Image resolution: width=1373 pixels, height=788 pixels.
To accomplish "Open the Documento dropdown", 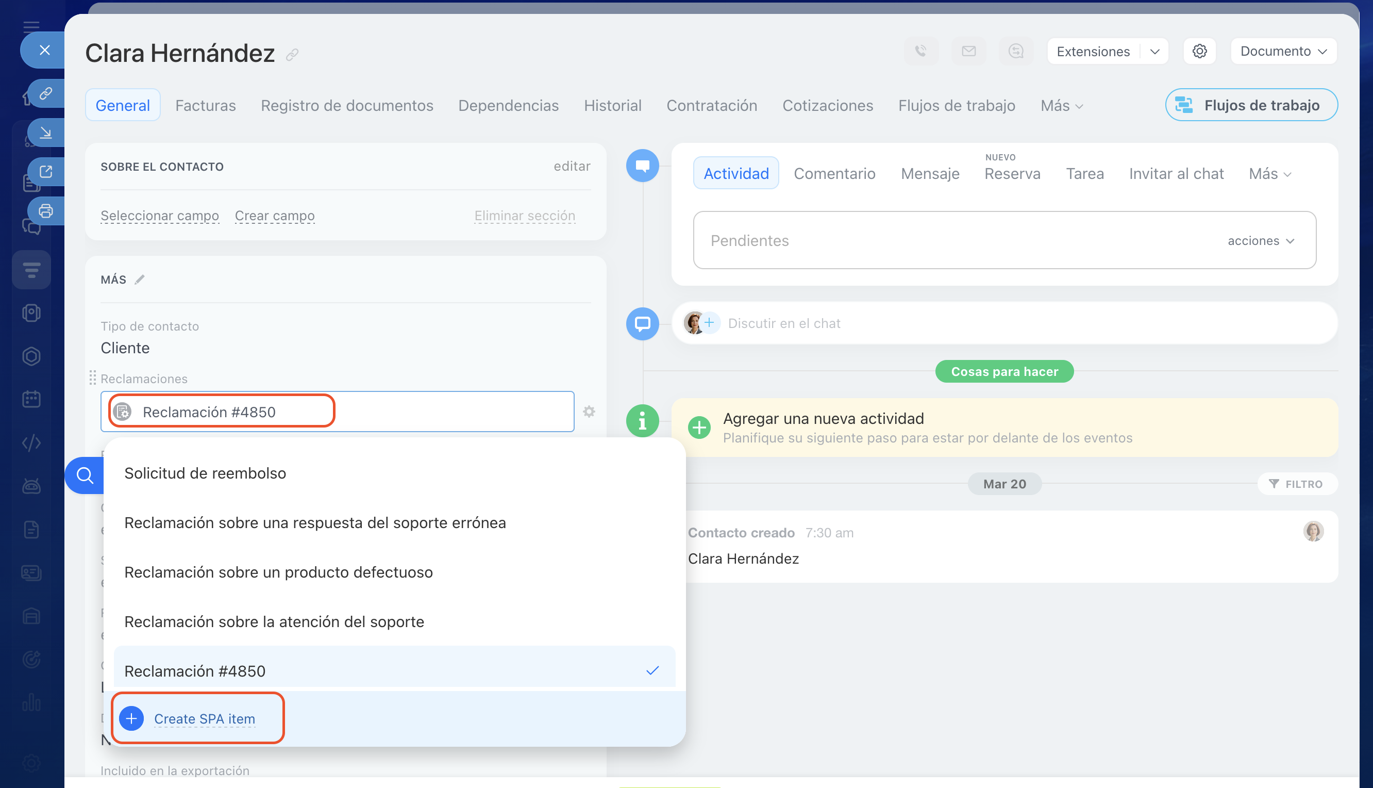I will [x=1283, y=52].
